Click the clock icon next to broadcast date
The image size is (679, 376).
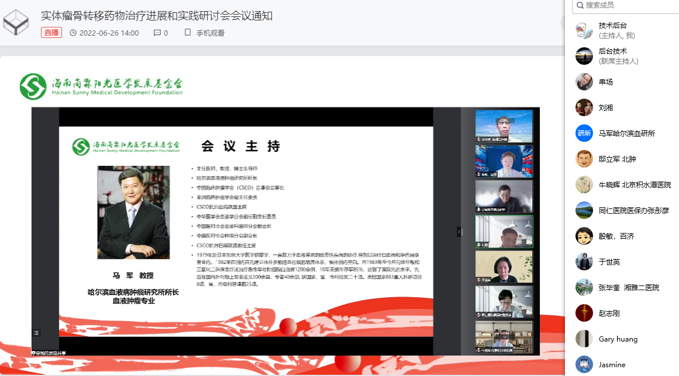pos(73,33)
